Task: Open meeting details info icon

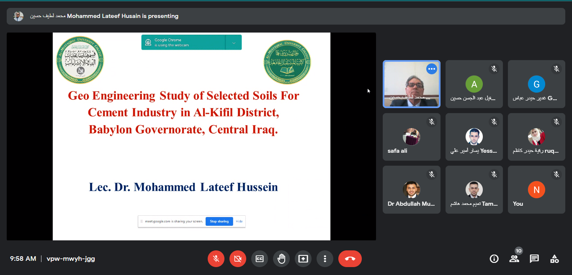Action: [494, 259]
